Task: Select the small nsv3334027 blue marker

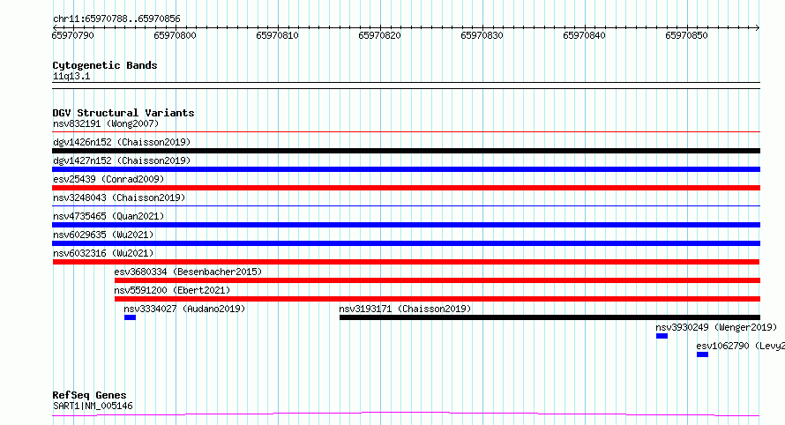Action: [x=131, y=317]
